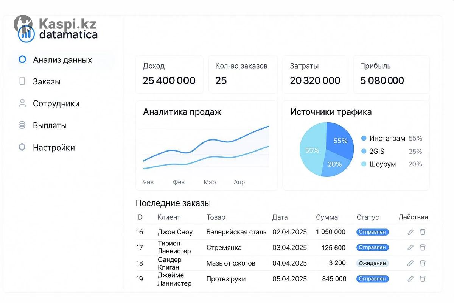Delete order 18 Сандер Клиган trash icon
Screen dimensions: 454x303
point(423,263)
